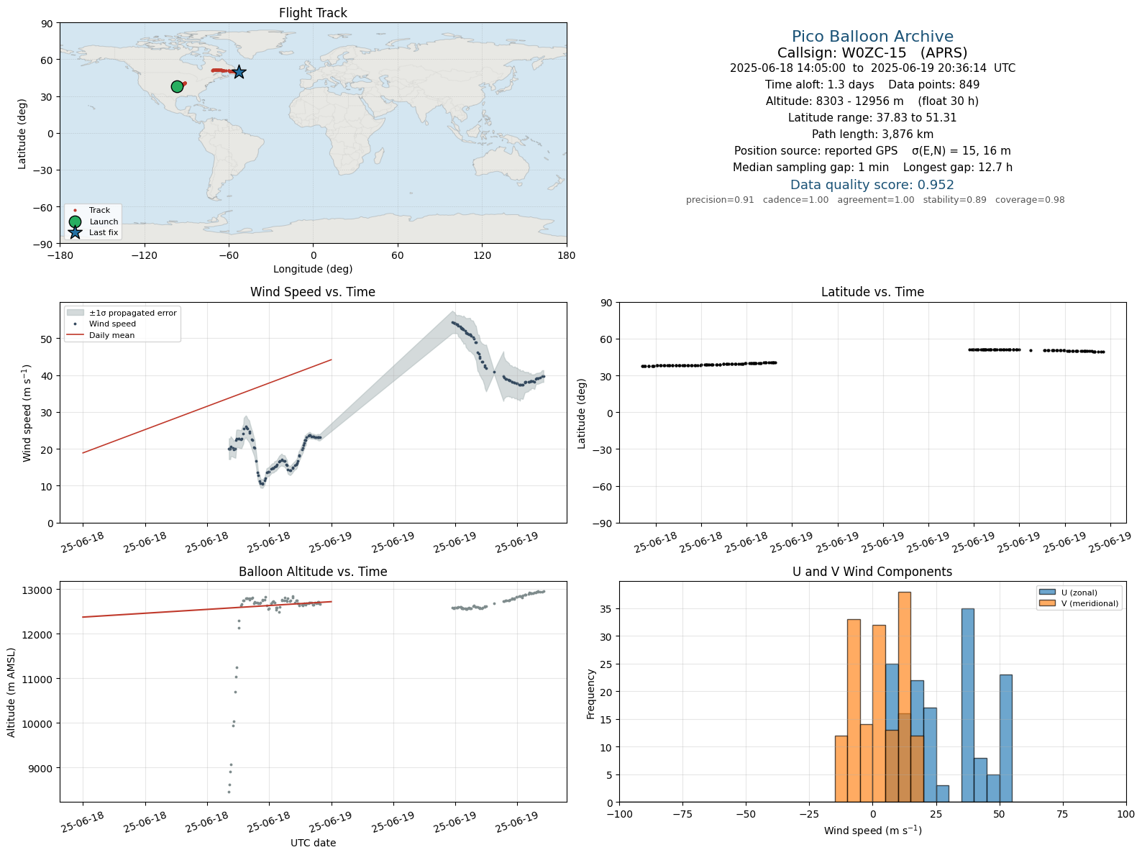Click the Path length 3,876 km text
This screenshot has width=1142, height=855.
[872, 134]
